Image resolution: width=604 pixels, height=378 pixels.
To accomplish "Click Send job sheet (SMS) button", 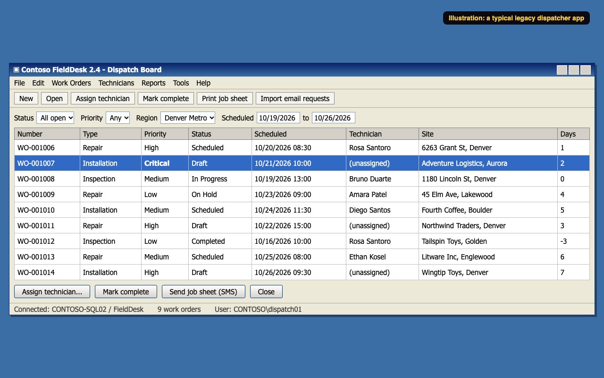I will (203, 292).
